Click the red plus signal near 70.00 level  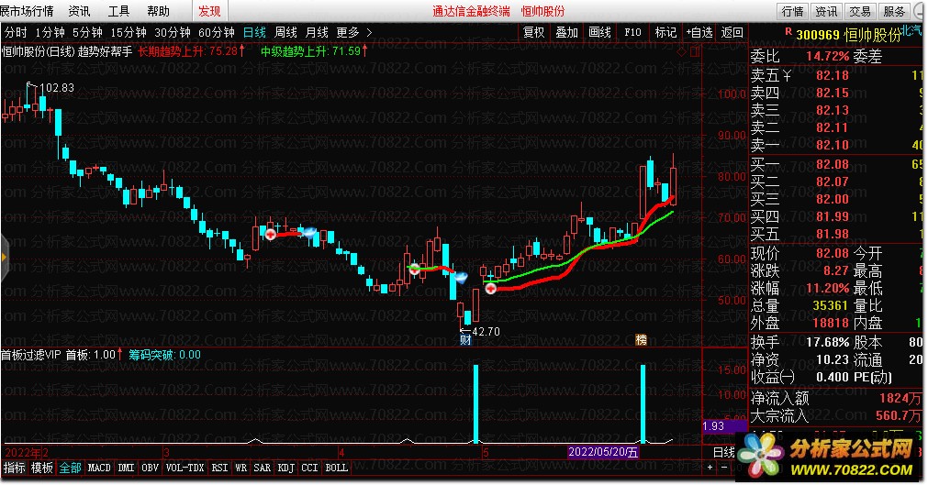point(271,235)
